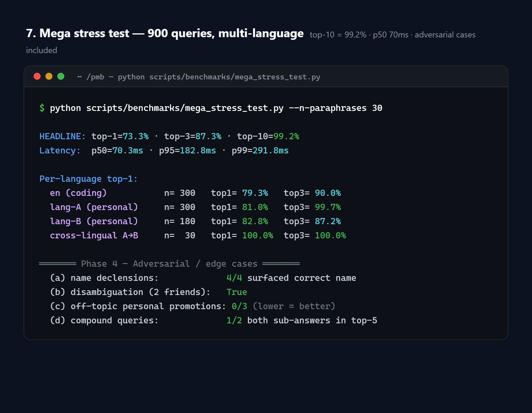Click the '--n-paraphrases 30' command argument
This screenshot has width=532, height=413.
335,108
